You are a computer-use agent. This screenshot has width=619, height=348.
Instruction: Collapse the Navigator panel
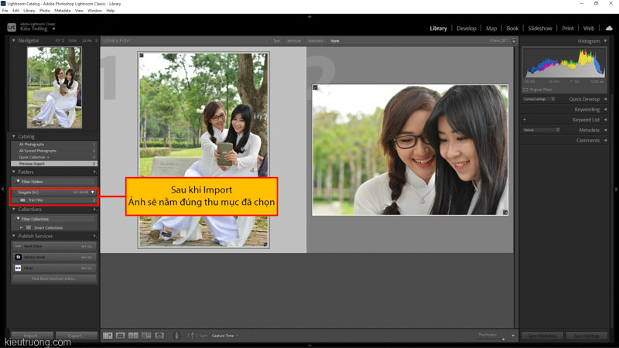[13, 40]
